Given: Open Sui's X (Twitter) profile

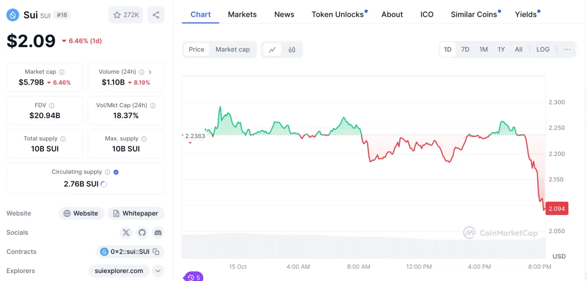Looking at the screenshot, I should tap(126, 232).
